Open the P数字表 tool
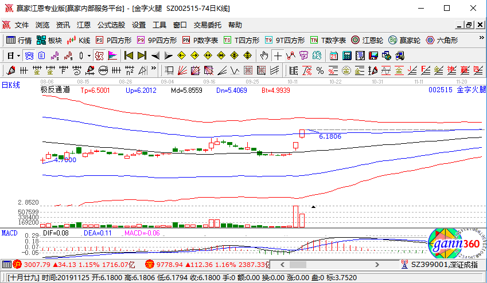 coord(200,40)
